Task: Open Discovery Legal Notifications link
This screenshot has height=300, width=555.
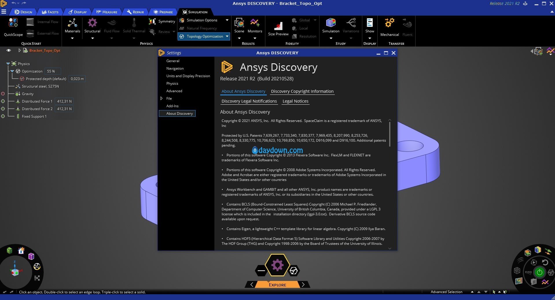Action: [x=249, y=101]
